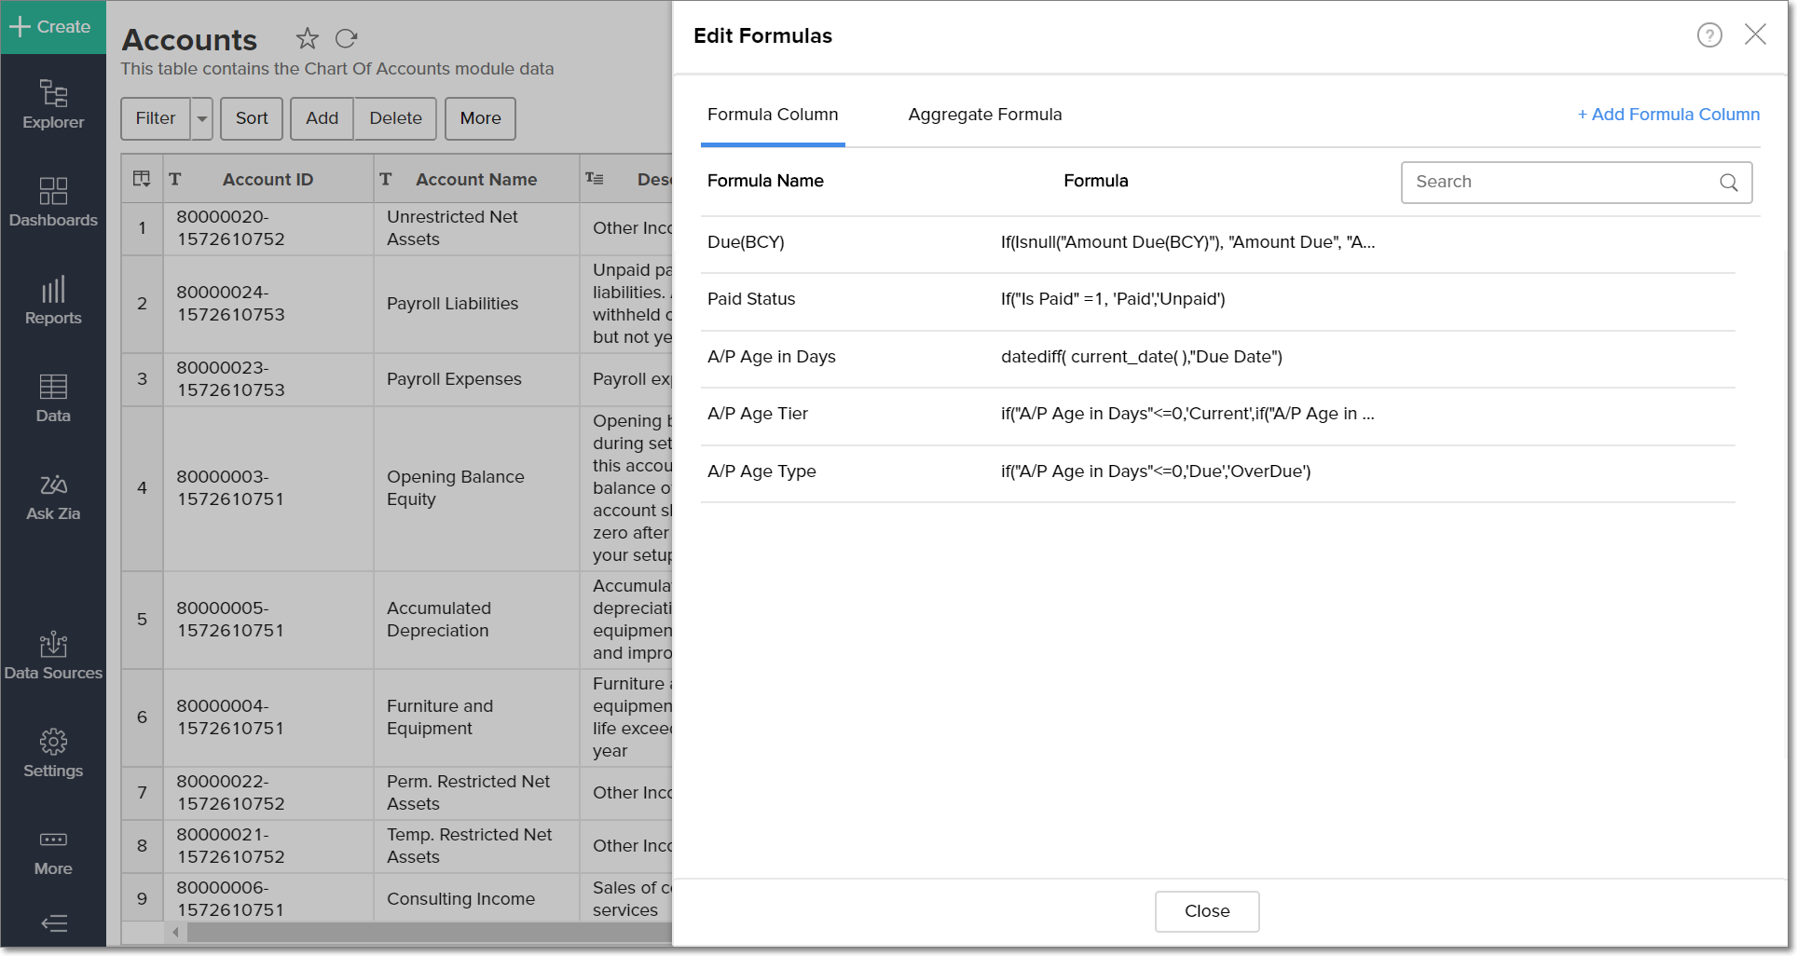Click the Create button
This screenshot has height=956, width=1797.
pyautogui.click(x=53, y=27)
